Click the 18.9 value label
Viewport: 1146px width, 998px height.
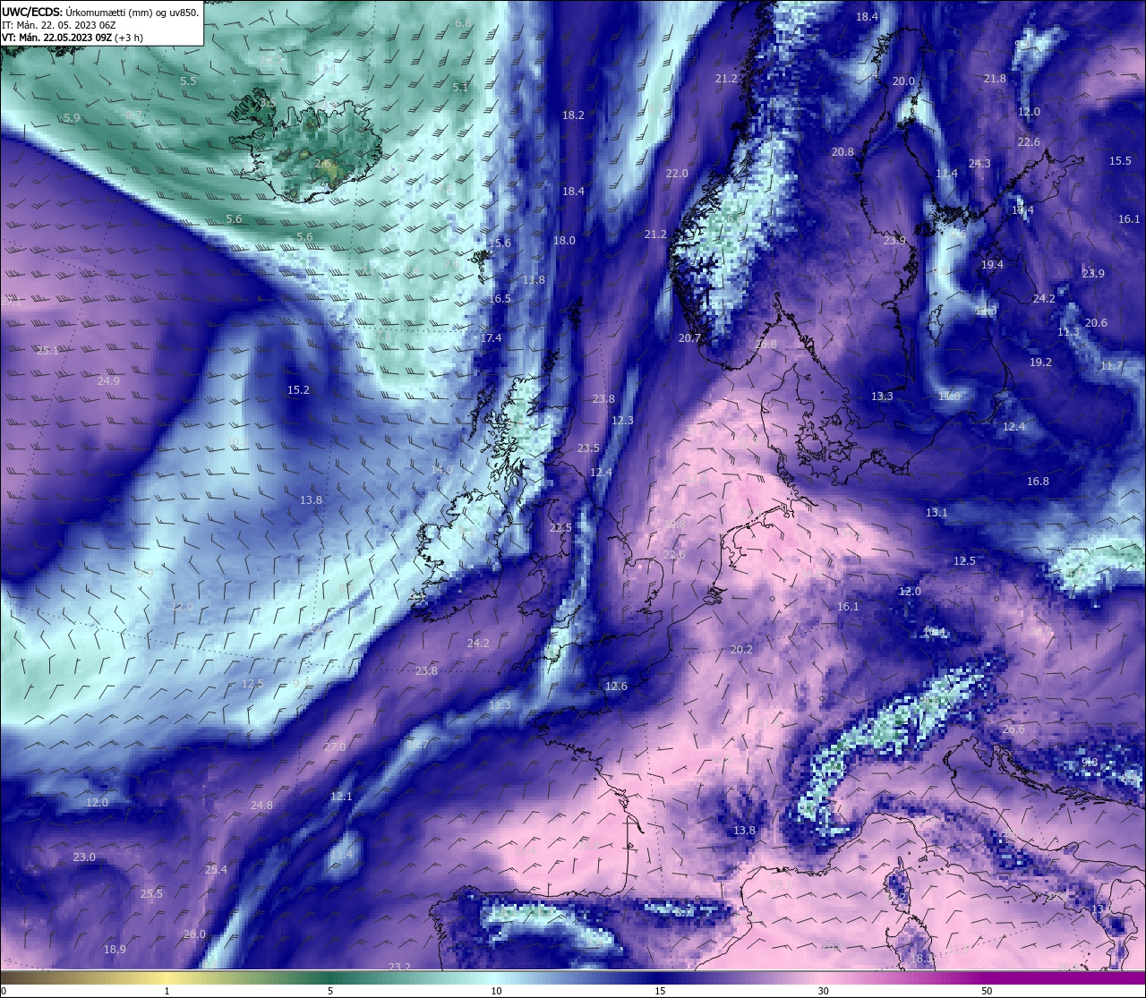[115, 949]
